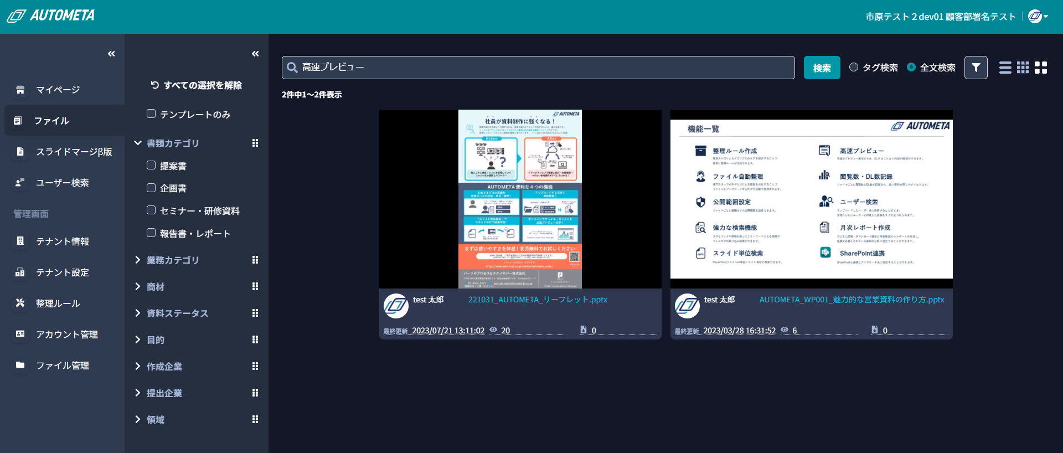Collapse the main navigation sidebar
The image size is (1063, 453).
tap(111, 54)
